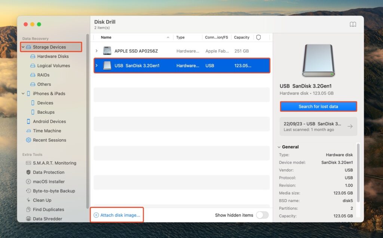Click the Search for lost data button
Viewport: 383px width, 238px height.
pyautogui.click(x=318, y=106)
